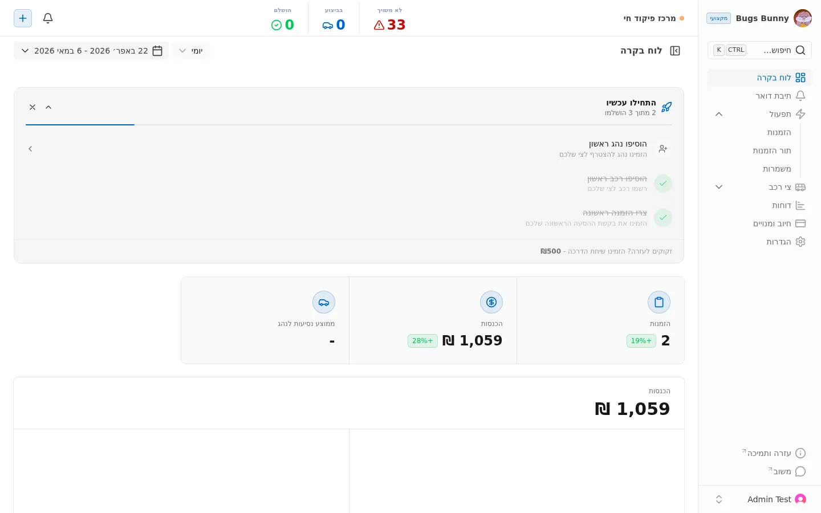
Task: Click the help info circle icon
Action: [x=800, y=453]
